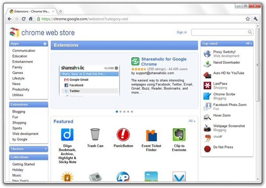
Task: Click the Sign in link
Action: point(181,32)
